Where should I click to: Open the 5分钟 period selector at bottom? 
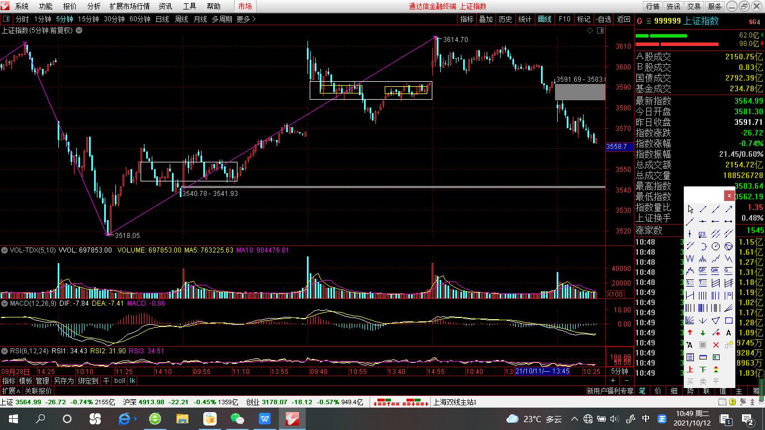click(x=620, y=371)
